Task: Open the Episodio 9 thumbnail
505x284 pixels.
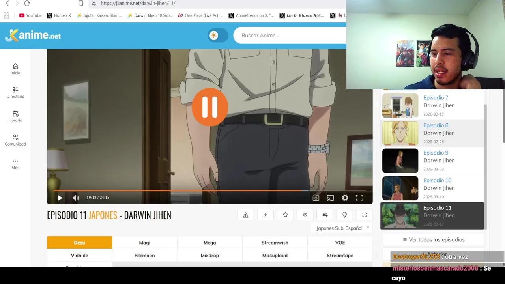Action: click(x=400, y=161)
